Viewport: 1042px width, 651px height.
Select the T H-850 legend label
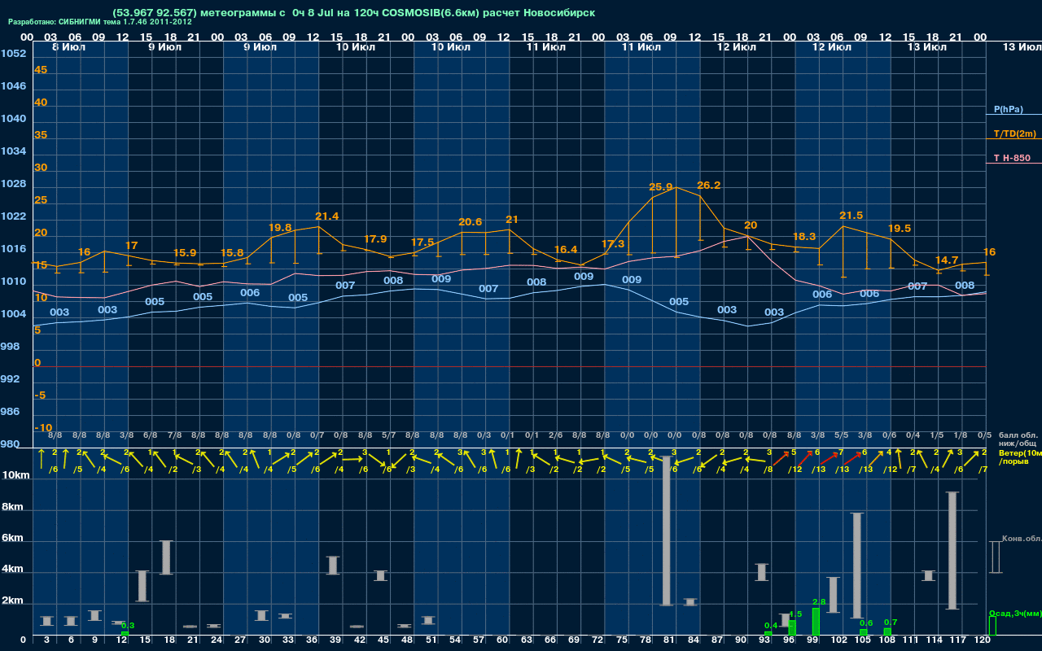click(1010, 158)
